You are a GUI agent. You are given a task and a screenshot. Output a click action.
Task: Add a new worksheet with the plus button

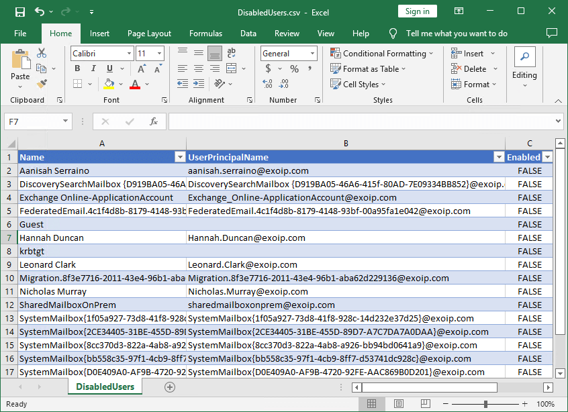[x=170, y=387]
